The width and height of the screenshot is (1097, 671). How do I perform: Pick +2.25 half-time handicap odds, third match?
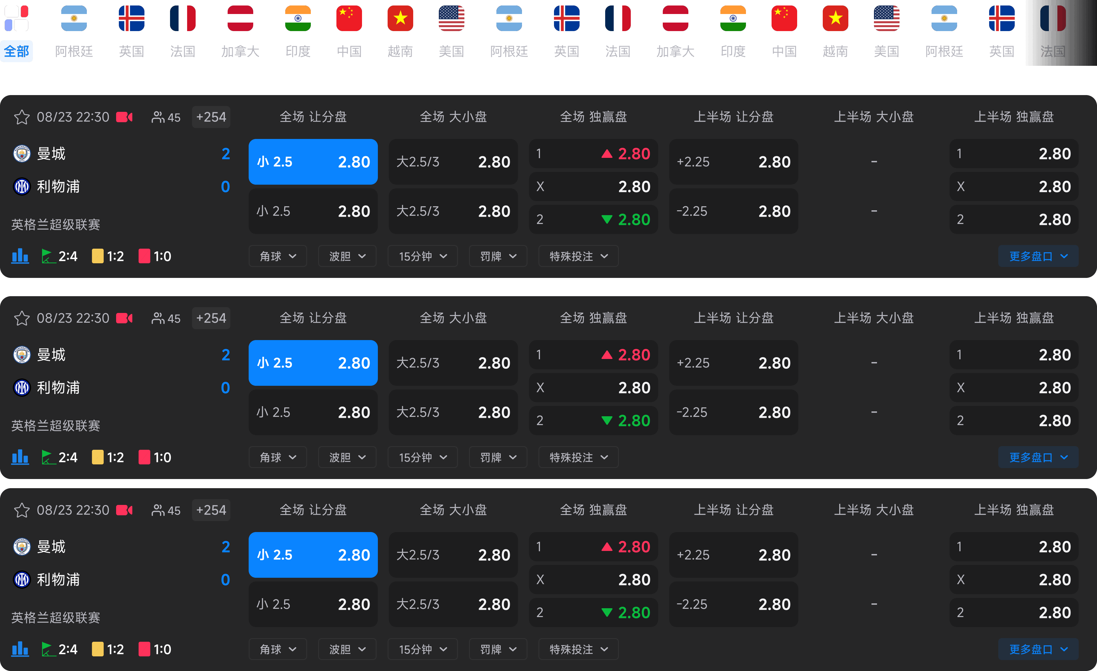733,555
